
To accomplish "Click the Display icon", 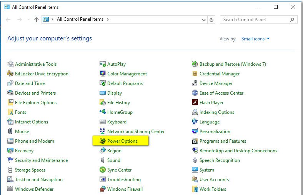I will tap(103, 93).
